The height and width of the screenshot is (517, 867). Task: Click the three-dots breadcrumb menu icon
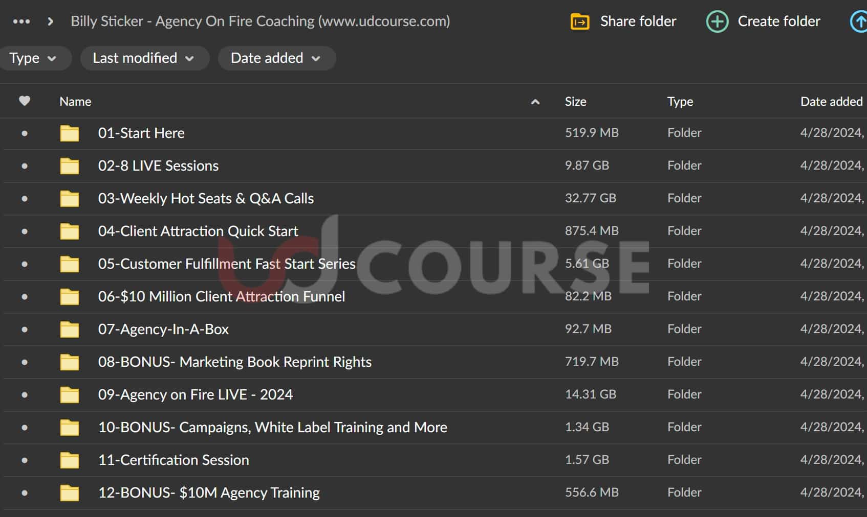click(x=21, y=21)
